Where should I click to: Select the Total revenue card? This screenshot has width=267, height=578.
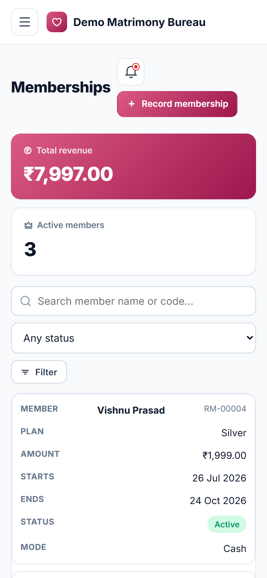tap(133, 166)
